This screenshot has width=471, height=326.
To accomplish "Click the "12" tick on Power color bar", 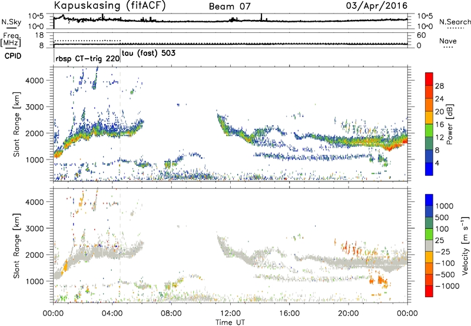I will pyautogui.click(x=439, y=138).
